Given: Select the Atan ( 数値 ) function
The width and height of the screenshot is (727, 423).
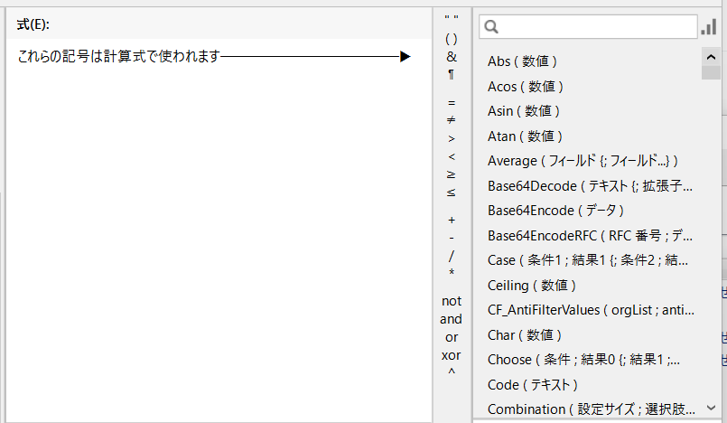Looking at the screenshot, I should (525, 136).
